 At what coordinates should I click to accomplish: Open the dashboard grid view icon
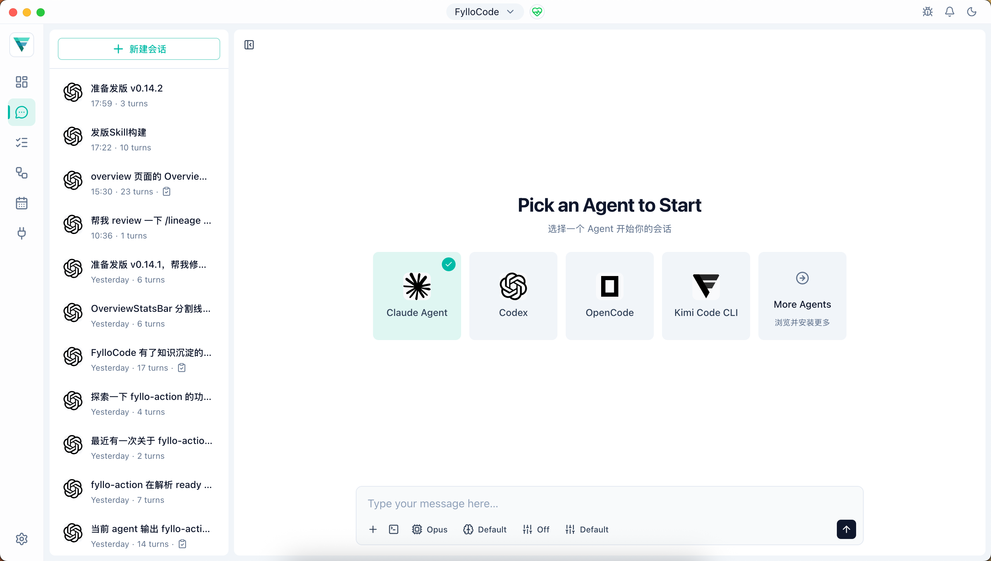click(x=22, y=82)
